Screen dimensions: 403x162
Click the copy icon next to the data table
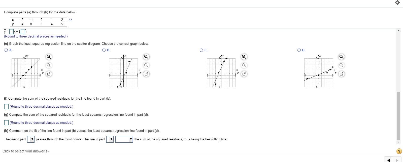71,19
